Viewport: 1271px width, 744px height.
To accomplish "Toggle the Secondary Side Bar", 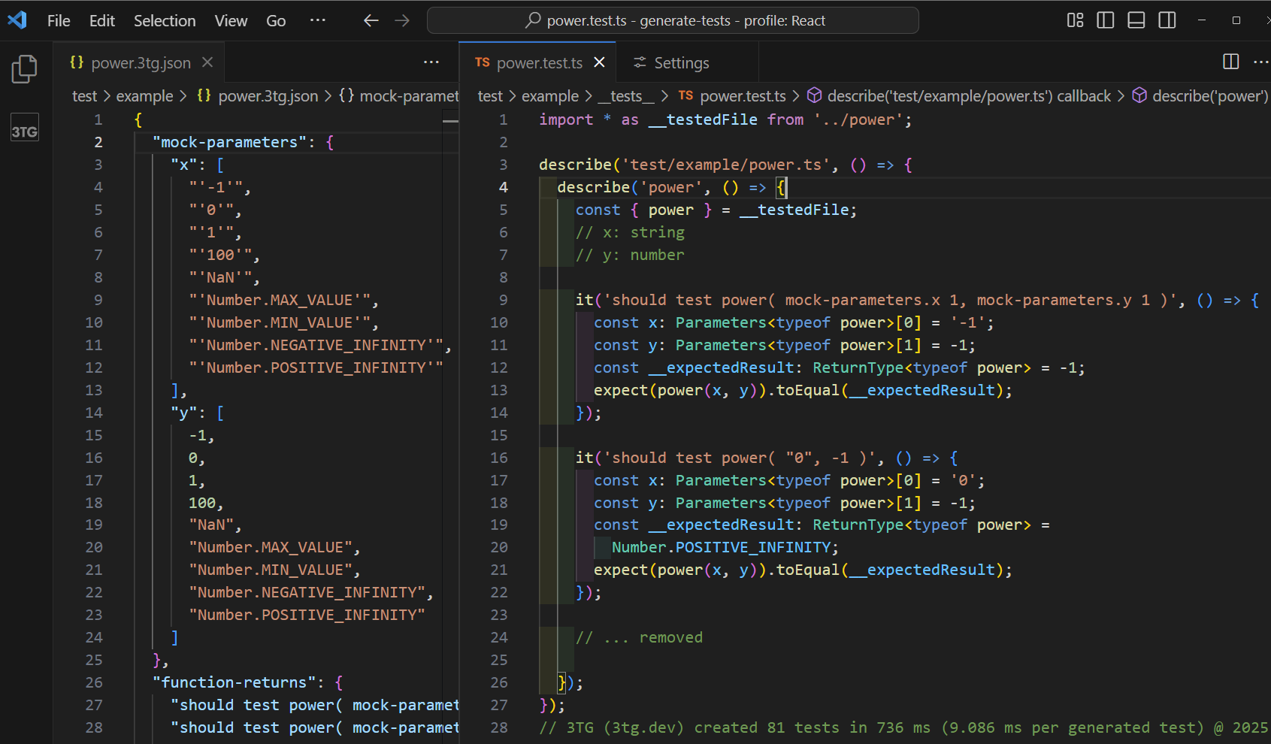I will (x=1167, y=20).
